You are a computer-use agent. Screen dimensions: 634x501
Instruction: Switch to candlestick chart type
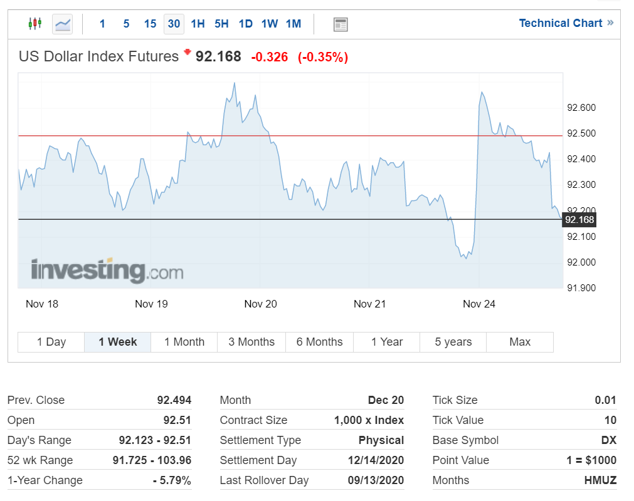(35, 24)
